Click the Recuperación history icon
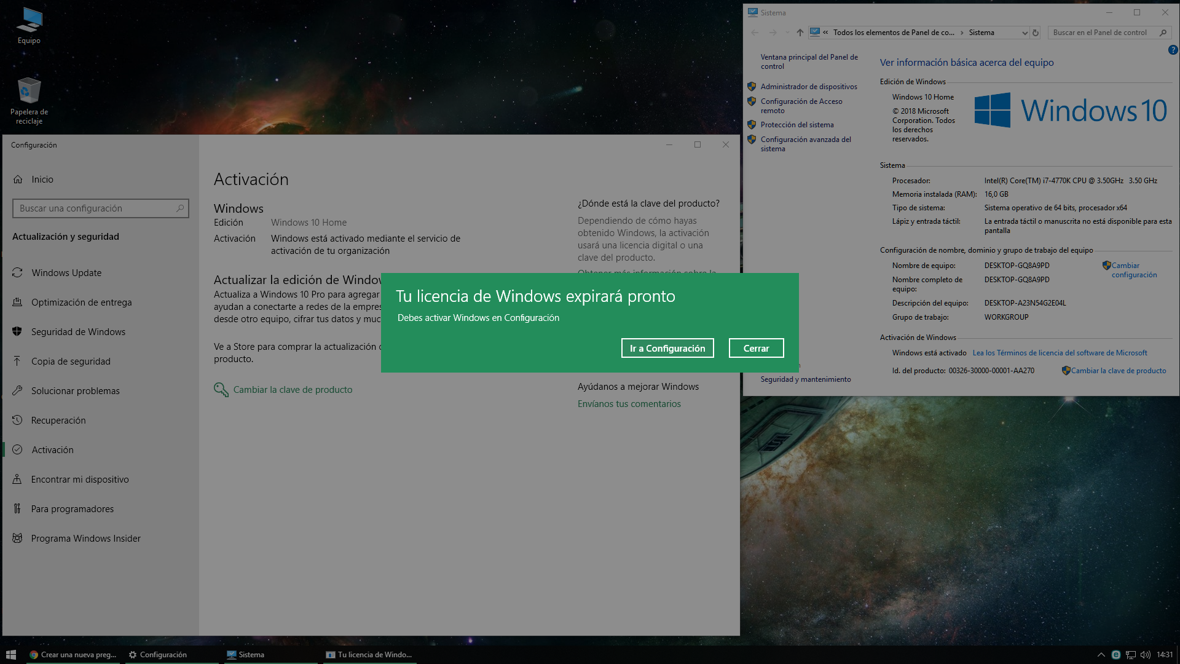 pyautogui.click(x=17, y=420)
